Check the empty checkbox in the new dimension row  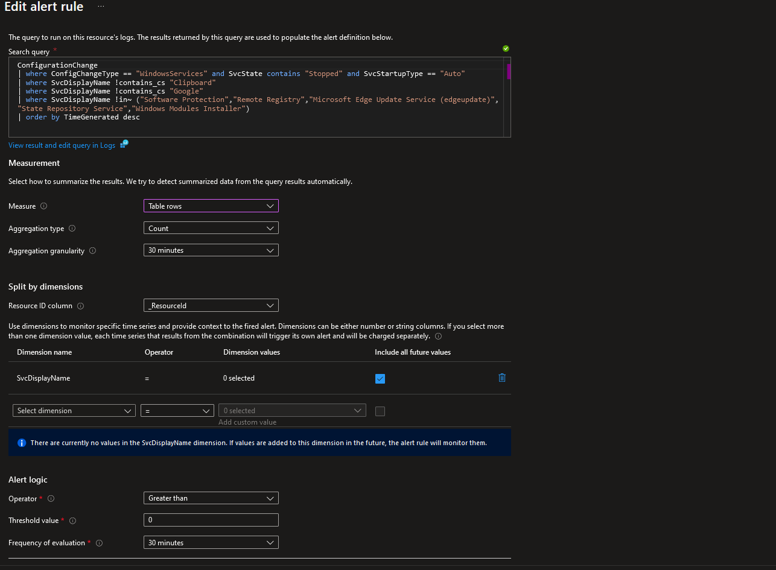click(x=380, y=411)
